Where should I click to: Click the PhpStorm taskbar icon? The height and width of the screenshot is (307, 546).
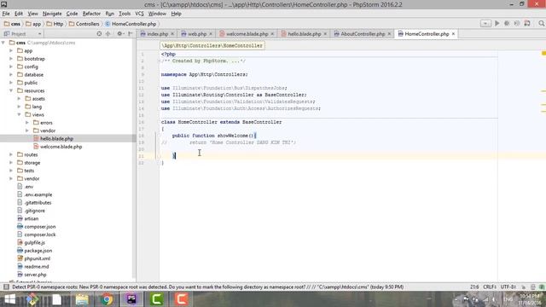[x=131, y=299]
